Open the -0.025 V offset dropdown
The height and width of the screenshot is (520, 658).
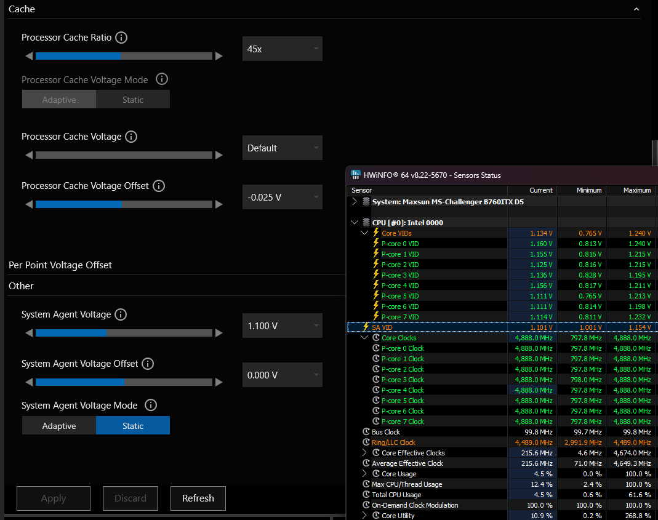pyautogui.click(x=283, y=197)
